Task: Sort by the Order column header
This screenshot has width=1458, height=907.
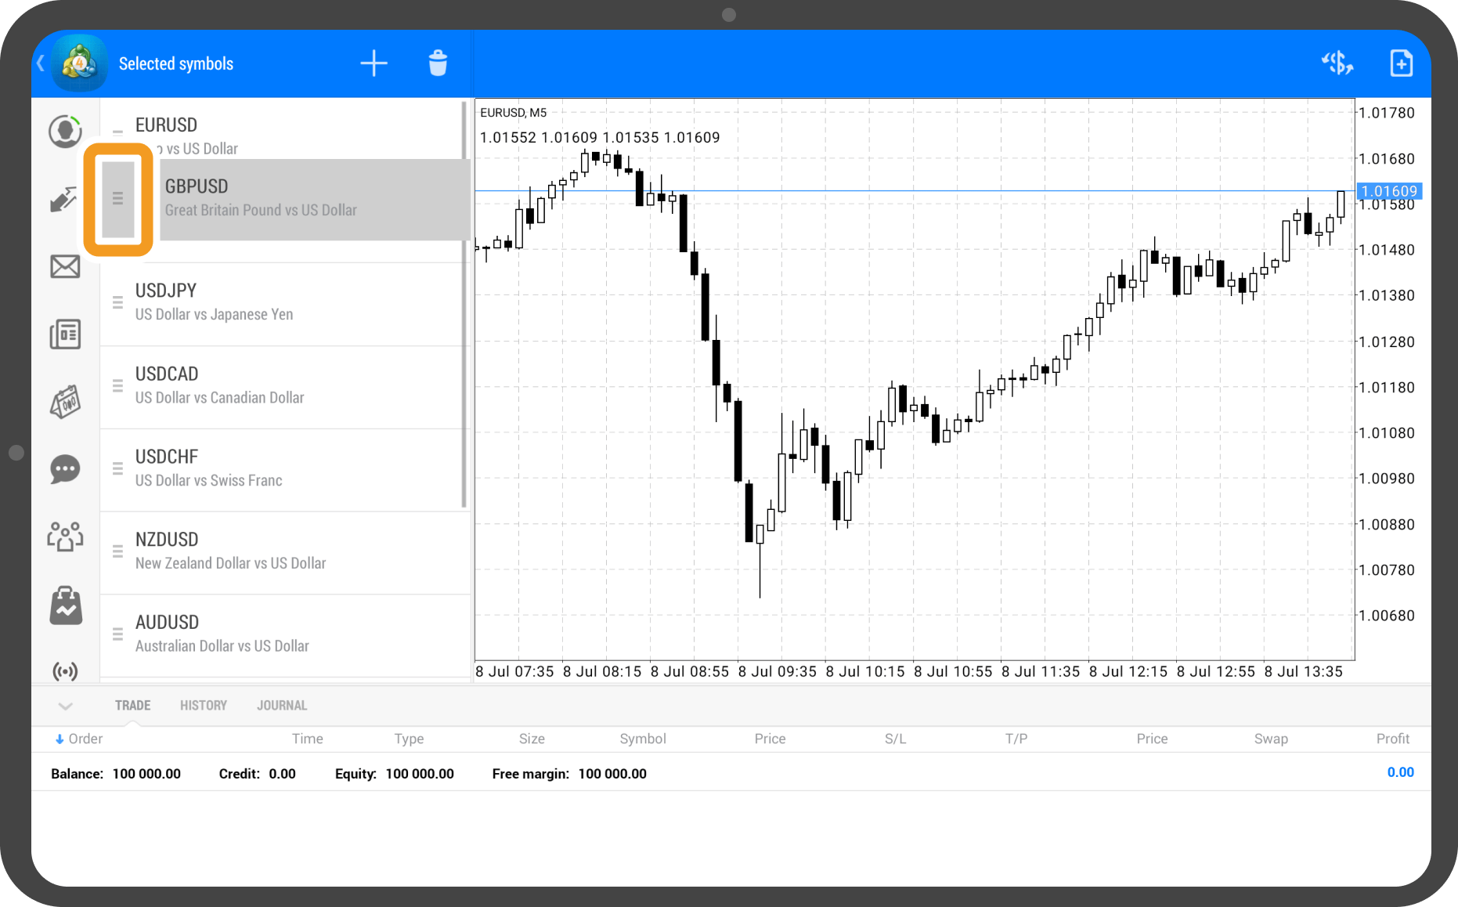Action: tap(79, 739)
